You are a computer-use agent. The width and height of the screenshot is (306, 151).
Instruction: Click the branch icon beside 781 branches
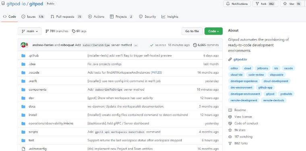47,31
